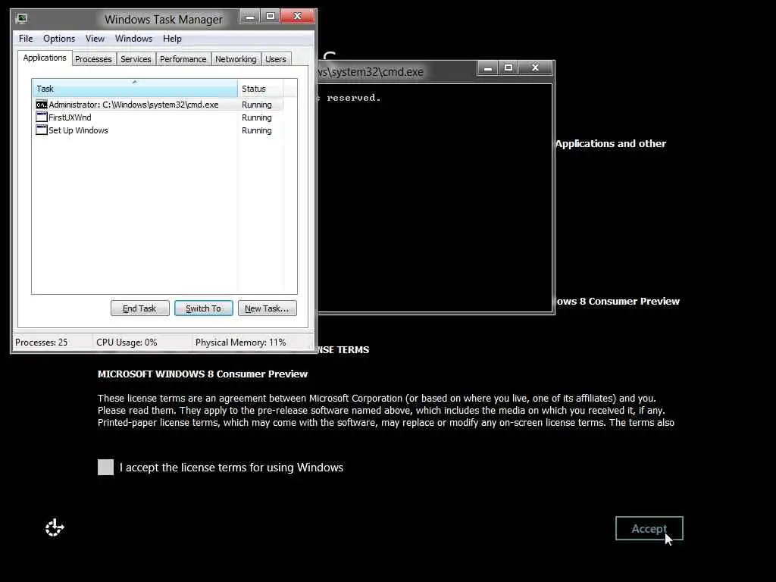Select the Set Up Windows task name

[78, 130]
